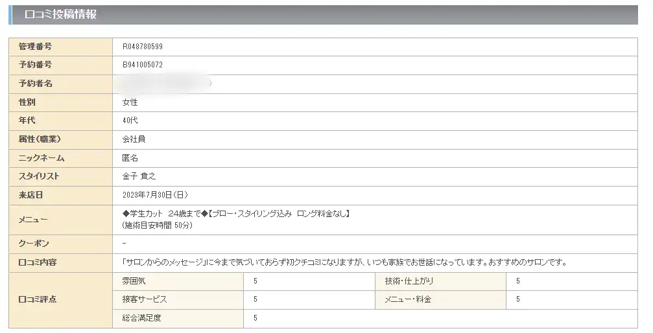Click the 接客サービス rating label
The height and width of the screenshot is (333, 653).
(145, 299)
